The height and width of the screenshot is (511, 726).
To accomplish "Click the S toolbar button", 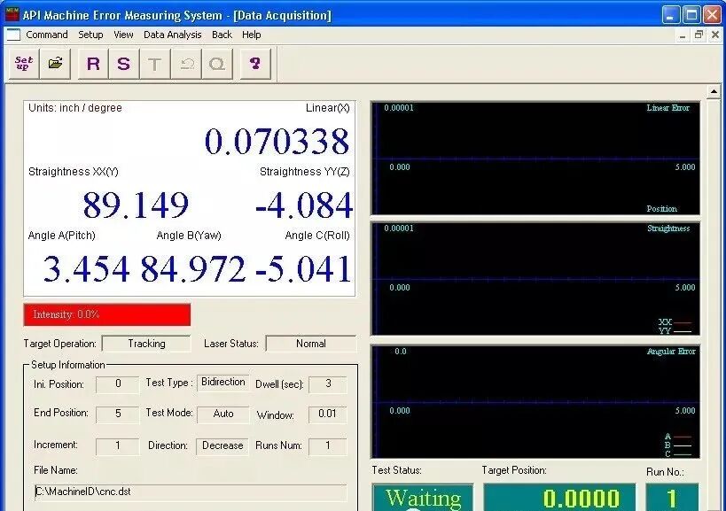I will 123,64.
